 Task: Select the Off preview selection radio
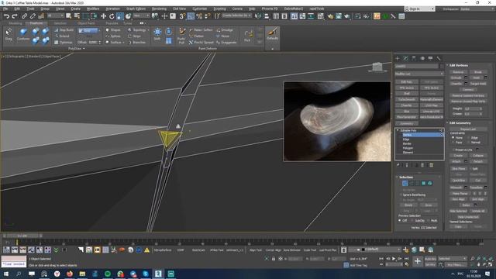point(400,220)
